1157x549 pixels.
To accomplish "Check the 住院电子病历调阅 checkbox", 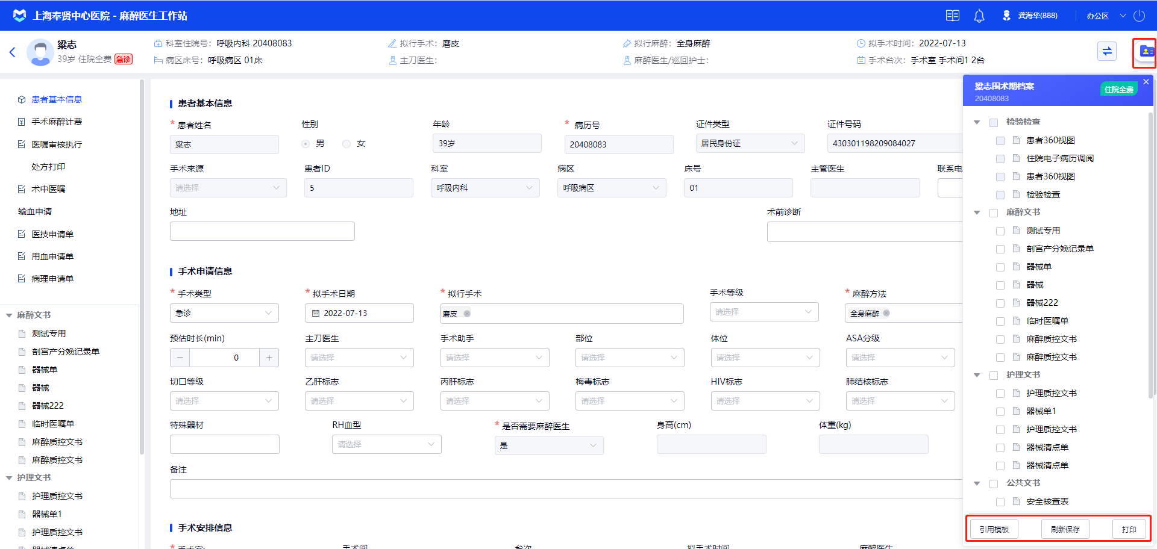I will click(1000, 158).
